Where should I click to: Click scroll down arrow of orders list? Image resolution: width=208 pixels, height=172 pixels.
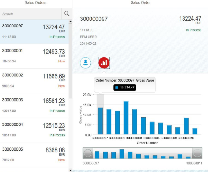tap(70, 170)
